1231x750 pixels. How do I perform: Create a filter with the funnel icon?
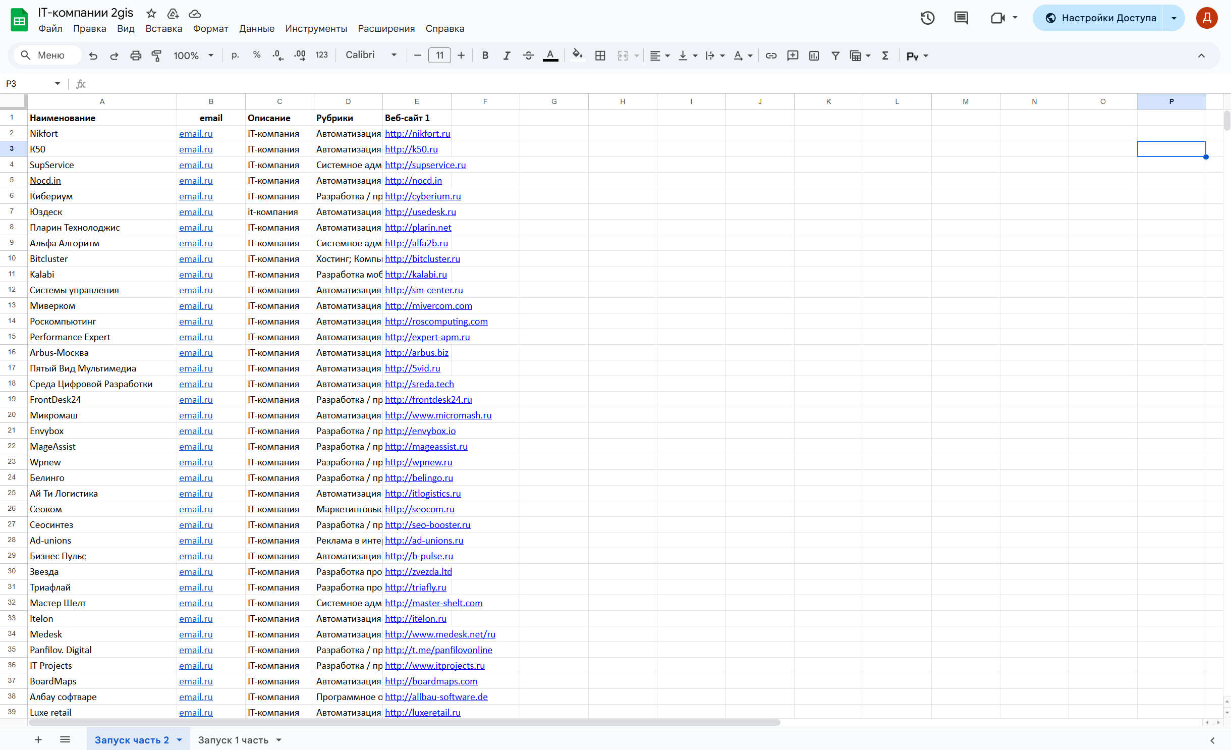point(835,56)
